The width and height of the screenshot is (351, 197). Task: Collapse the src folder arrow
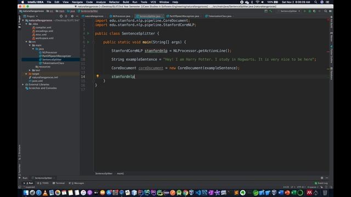(x=27, y=42)
